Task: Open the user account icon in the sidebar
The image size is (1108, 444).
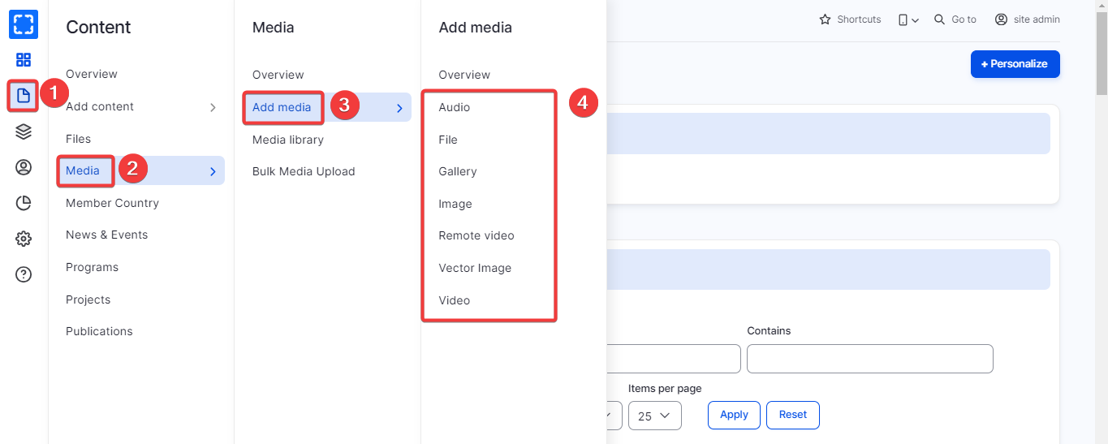Action: pos(24,167)
